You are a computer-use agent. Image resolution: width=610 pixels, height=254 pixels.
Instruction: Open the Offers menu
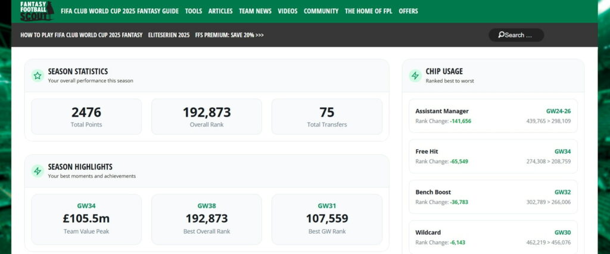[x=408, y=11]
